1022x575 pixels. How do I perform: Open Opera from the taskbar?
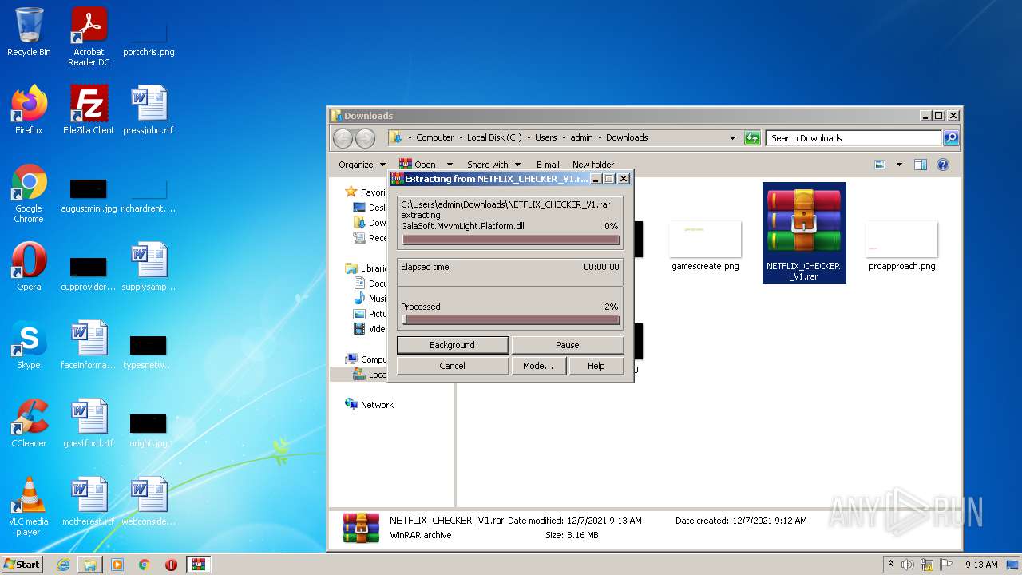tap(171, 565)
